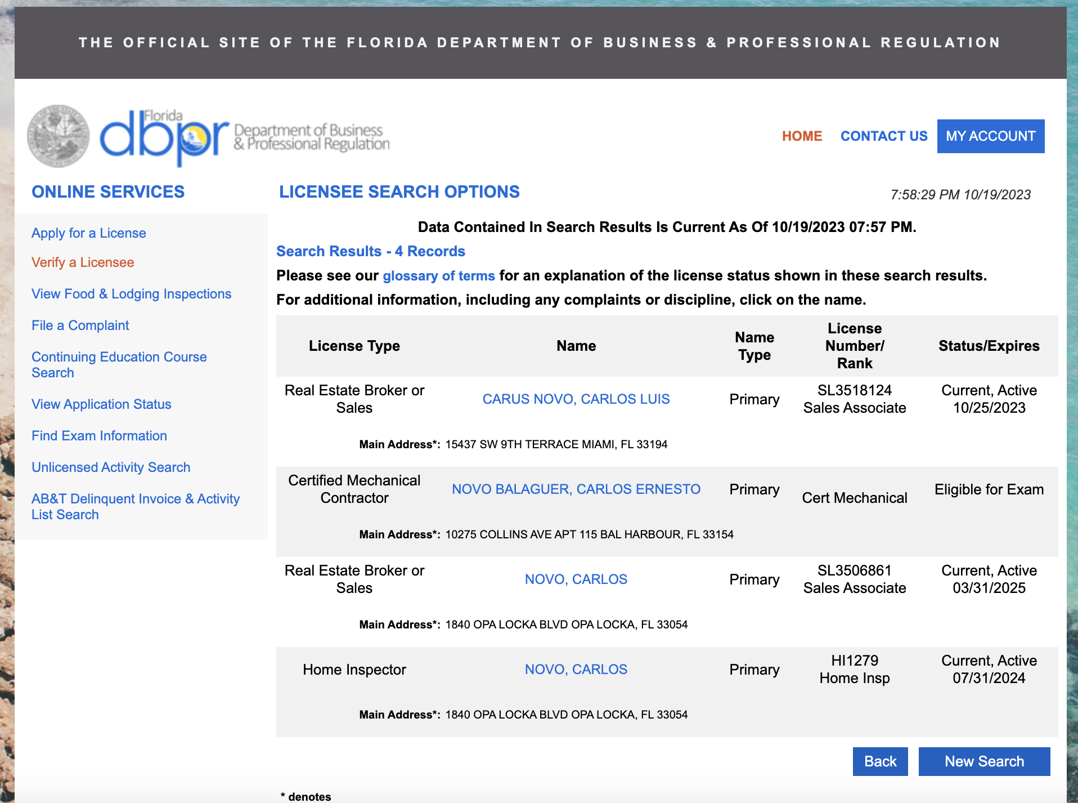Viewport: 1078px width, 803px height.
Task: Go to File a Complaint
Action: click(80, 325)
